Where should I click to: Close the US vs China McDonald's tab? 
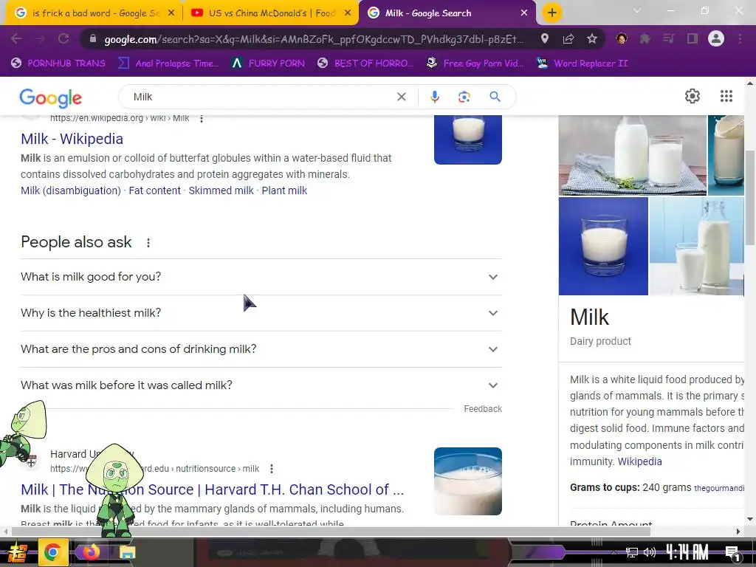(348, 13)
